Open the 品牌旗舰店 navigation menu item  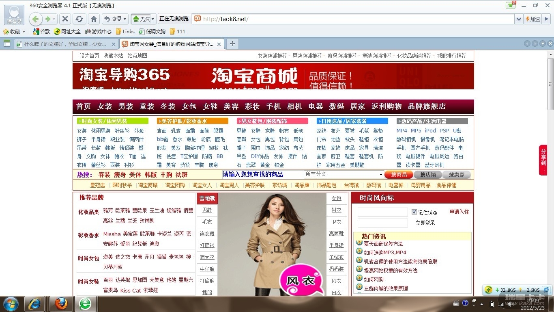[427, 106]
